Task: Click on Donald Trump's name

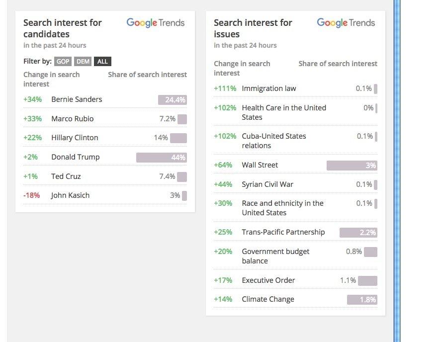Action: coord(75,157)
